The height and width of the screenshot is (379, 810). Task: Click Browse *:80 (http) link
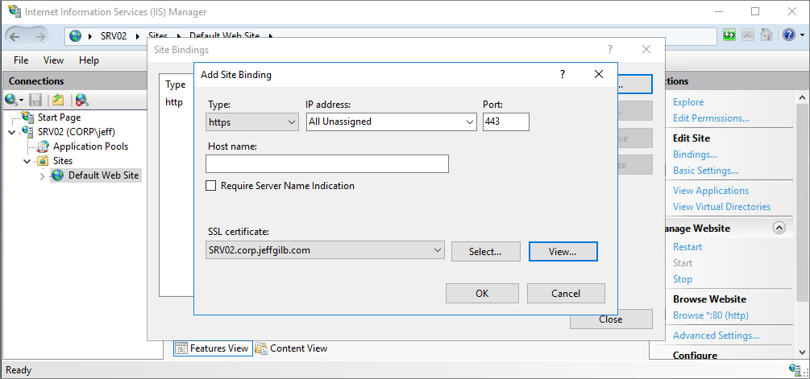click(710, 315)
